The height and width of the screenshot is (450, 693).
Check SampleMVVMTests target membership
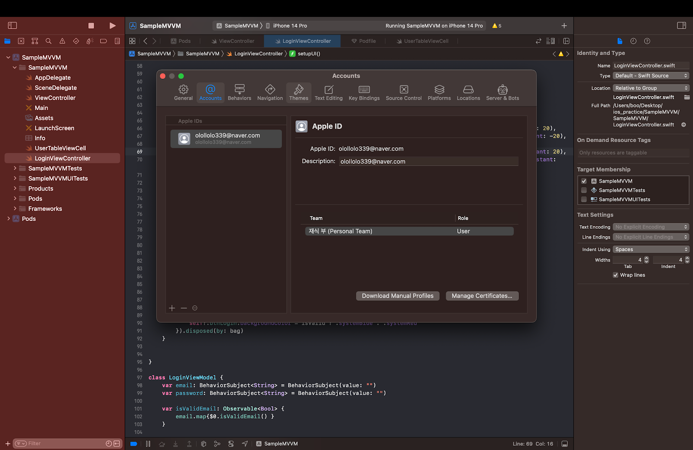click(x=584, y=190)
